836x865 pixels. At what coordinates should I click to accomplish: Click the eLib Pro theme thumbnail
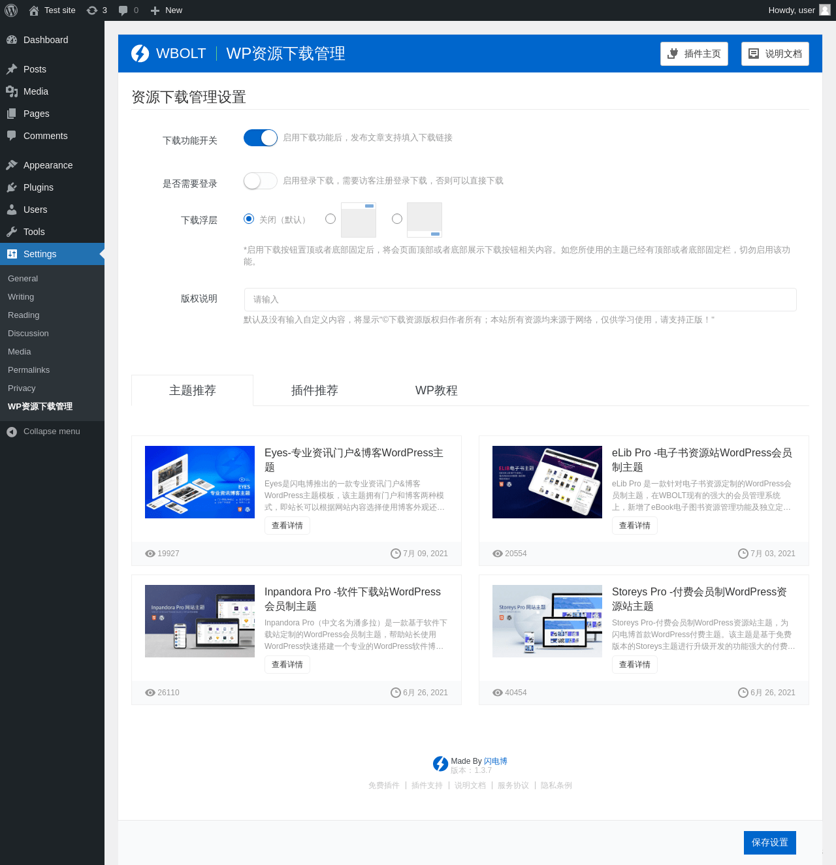point(547,482)
